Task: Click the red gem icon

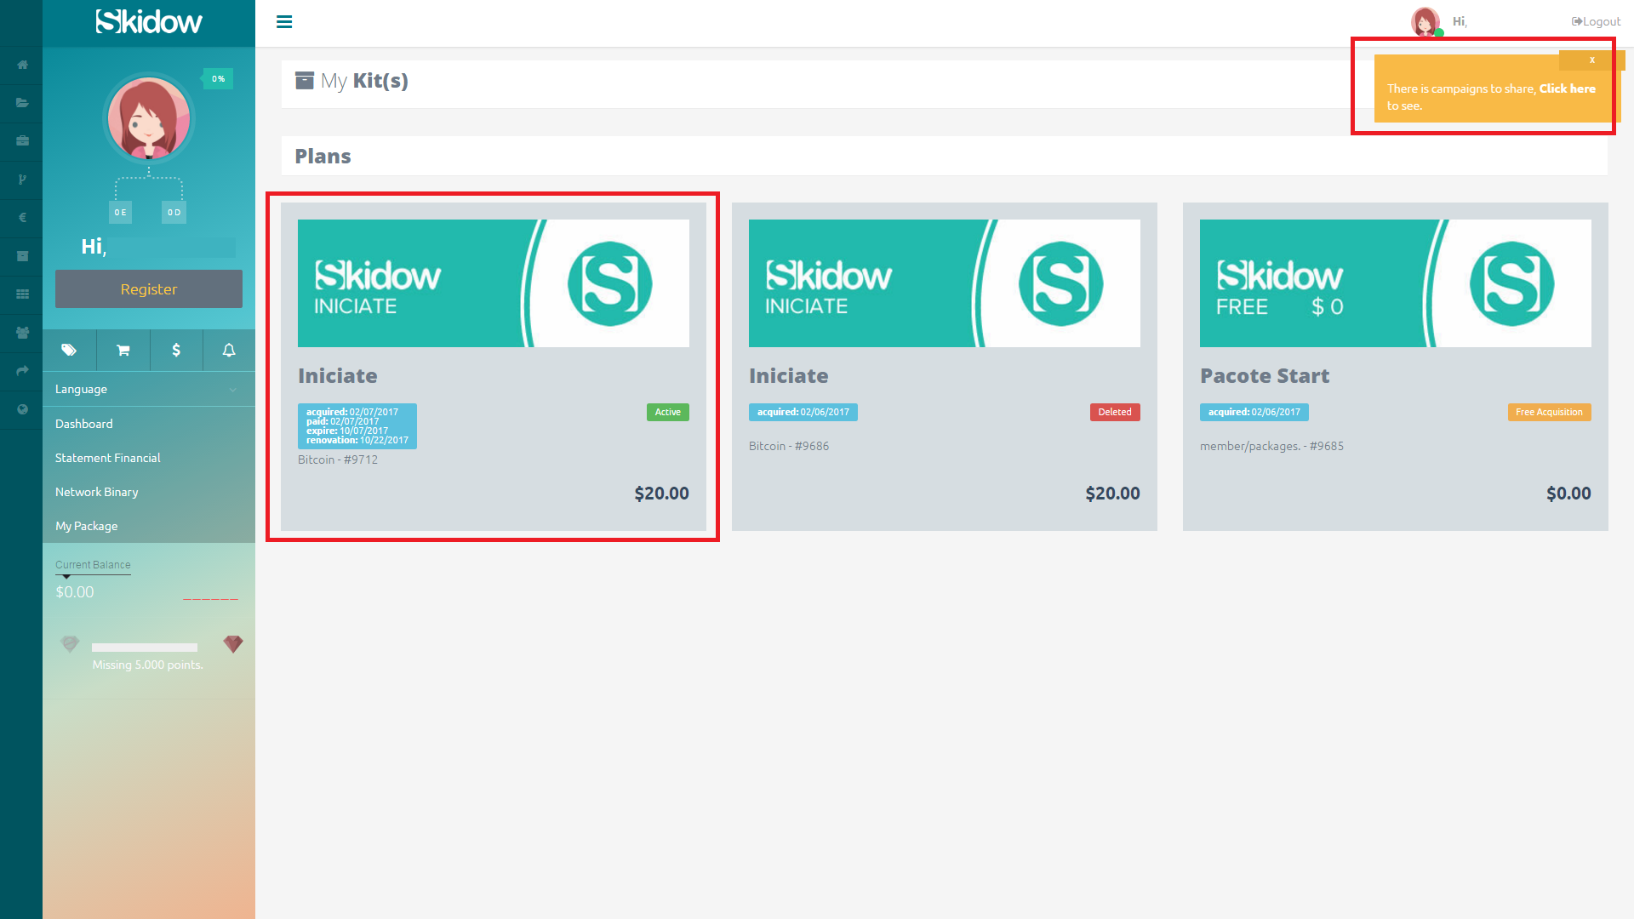Action: pyautogui.click(x=233, y=644)
